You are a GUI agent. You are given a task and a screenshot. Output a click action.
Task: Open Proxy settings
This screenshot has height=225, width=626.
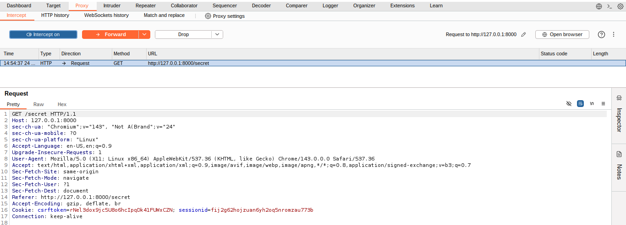225,16
